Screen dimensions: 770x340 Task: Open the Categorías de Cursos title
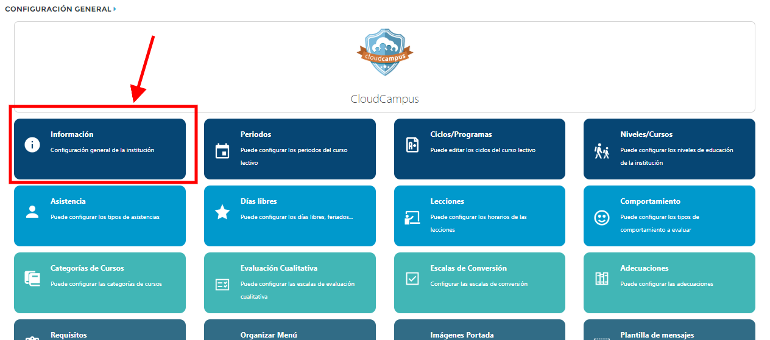(87, 268)
